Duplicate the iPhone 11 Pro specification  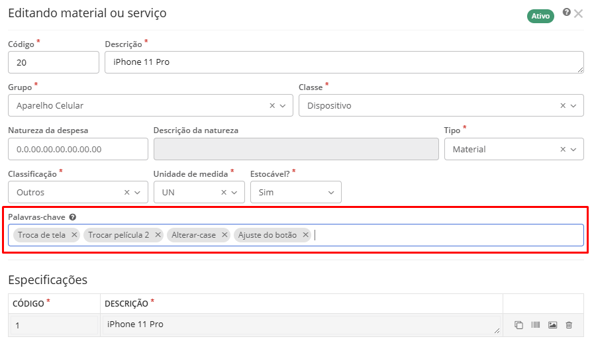[x=518, y=325]
